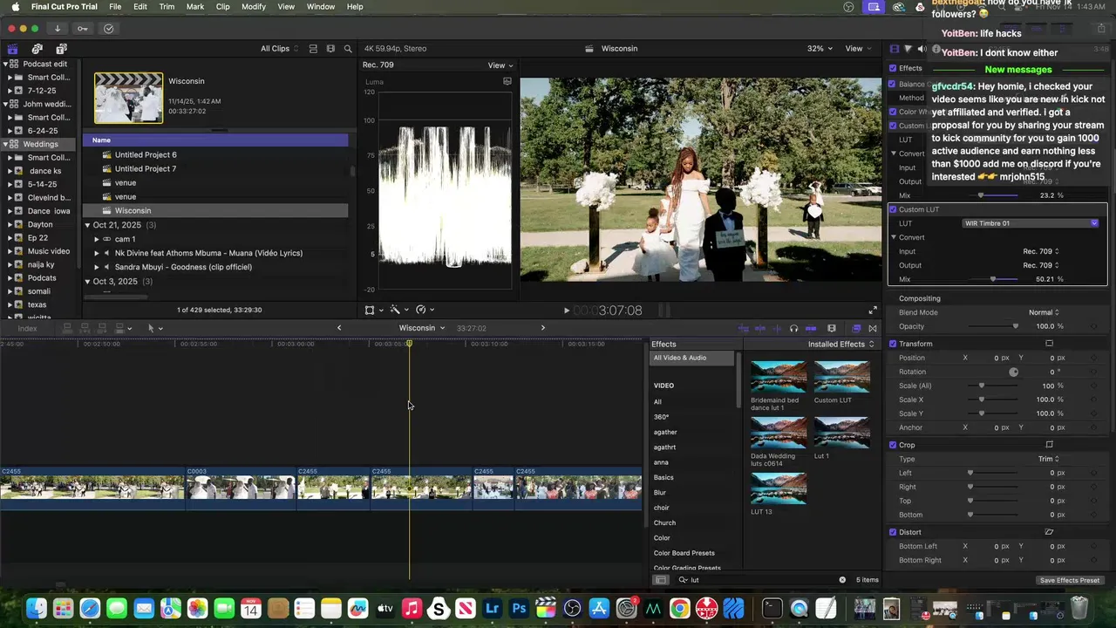Open the Modify menu
Screen dimensions: 1116x628
[254, 7]
